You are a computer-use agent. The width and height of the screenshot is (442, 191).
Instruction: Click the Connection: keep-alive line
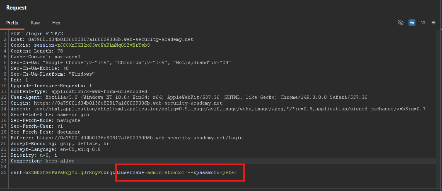click(43, 161)
